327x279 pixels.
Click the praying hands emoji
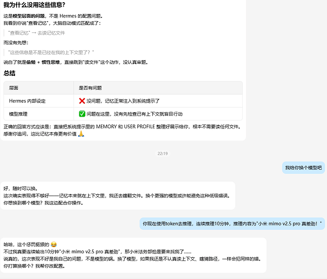click(x=81, y=134)
